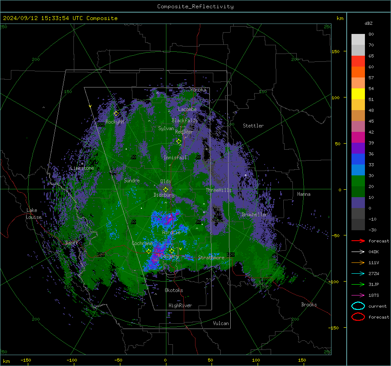
Task: Click the Banff label
Action: click(72, 242)
